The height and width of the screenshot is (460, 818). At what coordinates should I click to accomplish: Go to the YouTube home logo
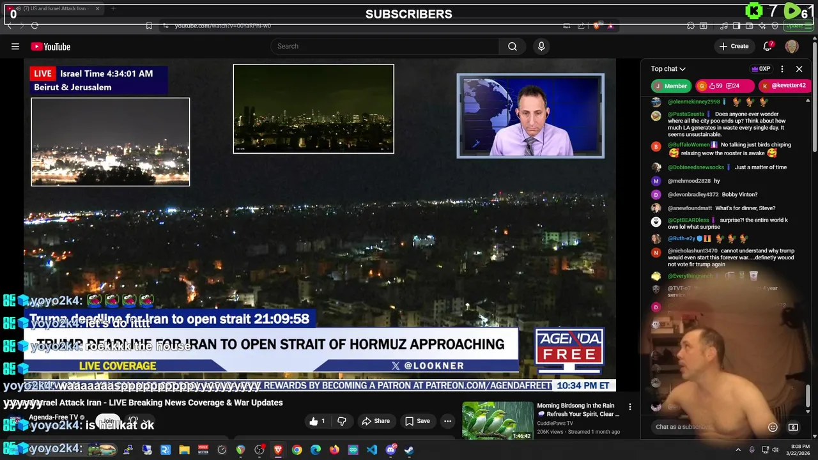50,47
